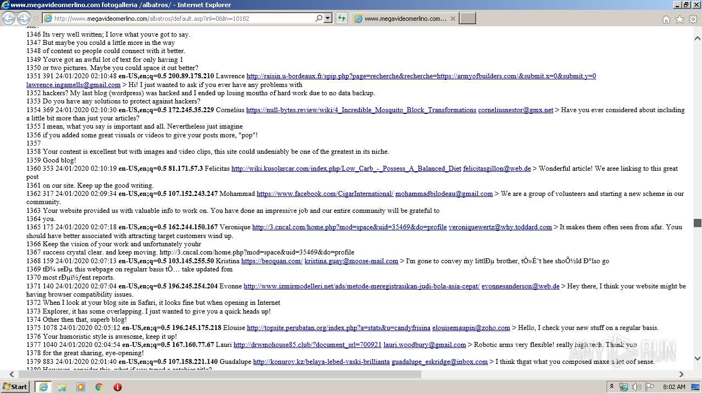Click the horizontal scrollbar left arrow

(12, 374)
